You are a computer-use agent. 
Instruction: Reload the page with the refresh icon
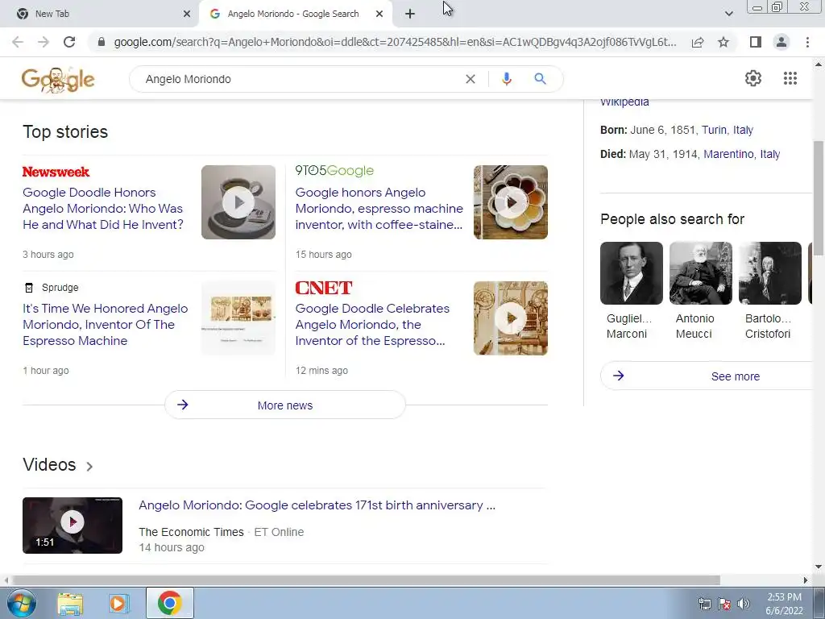click(69, 42)
